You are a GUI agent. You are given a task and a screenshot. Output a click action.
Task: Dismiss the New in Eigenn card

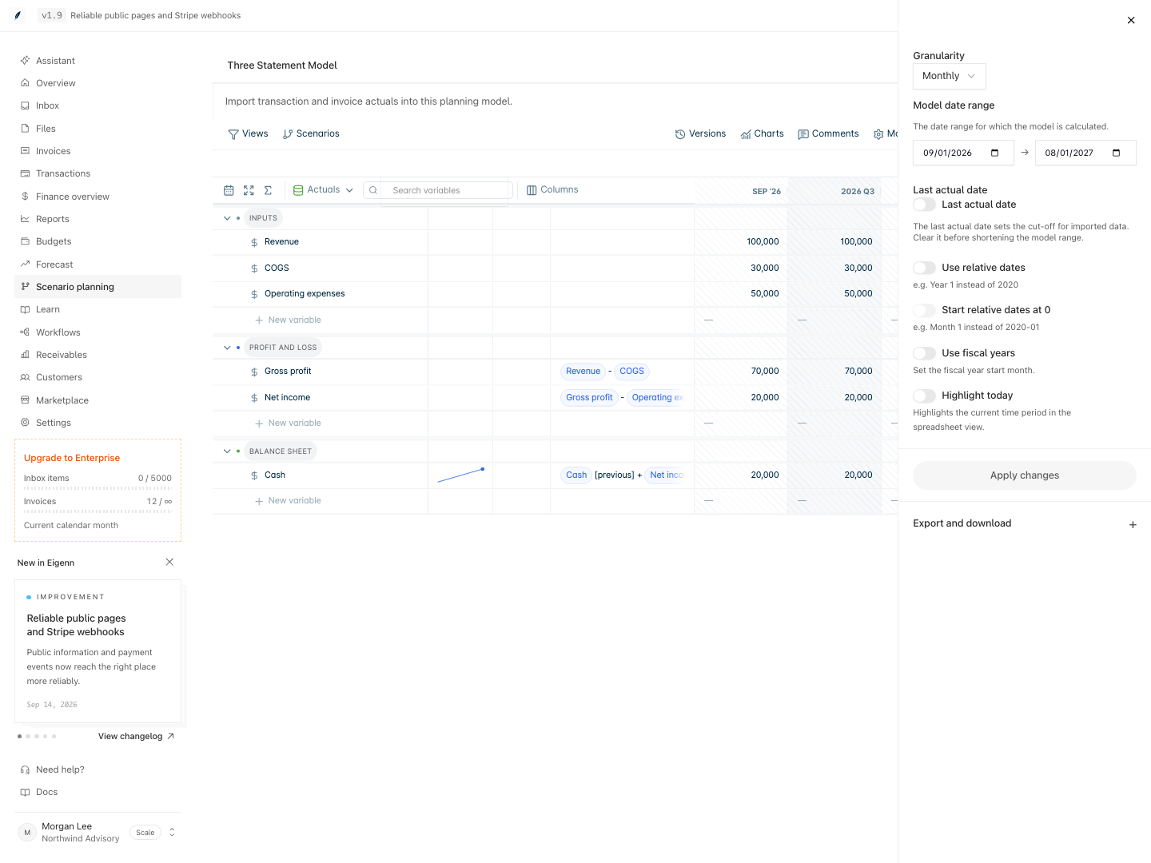[169, 563]
